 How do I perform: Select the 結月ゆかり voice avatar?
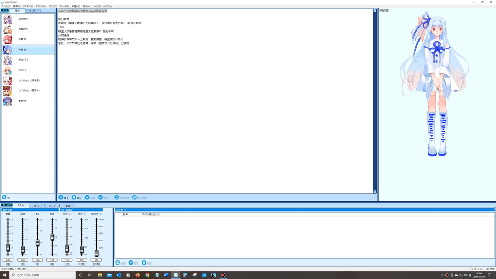tap(8, 19)
